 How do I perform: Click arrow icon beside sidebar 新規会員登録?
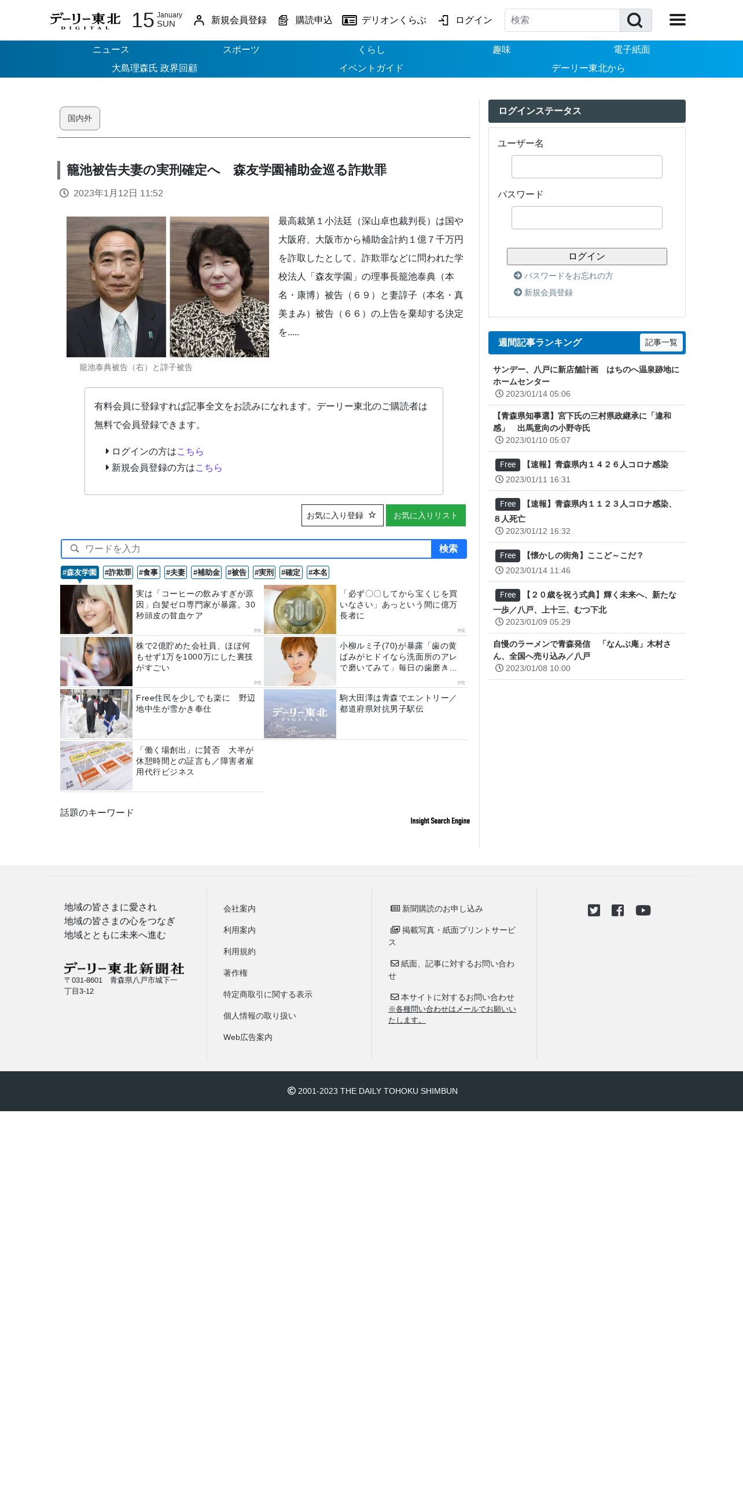(518, 292)
